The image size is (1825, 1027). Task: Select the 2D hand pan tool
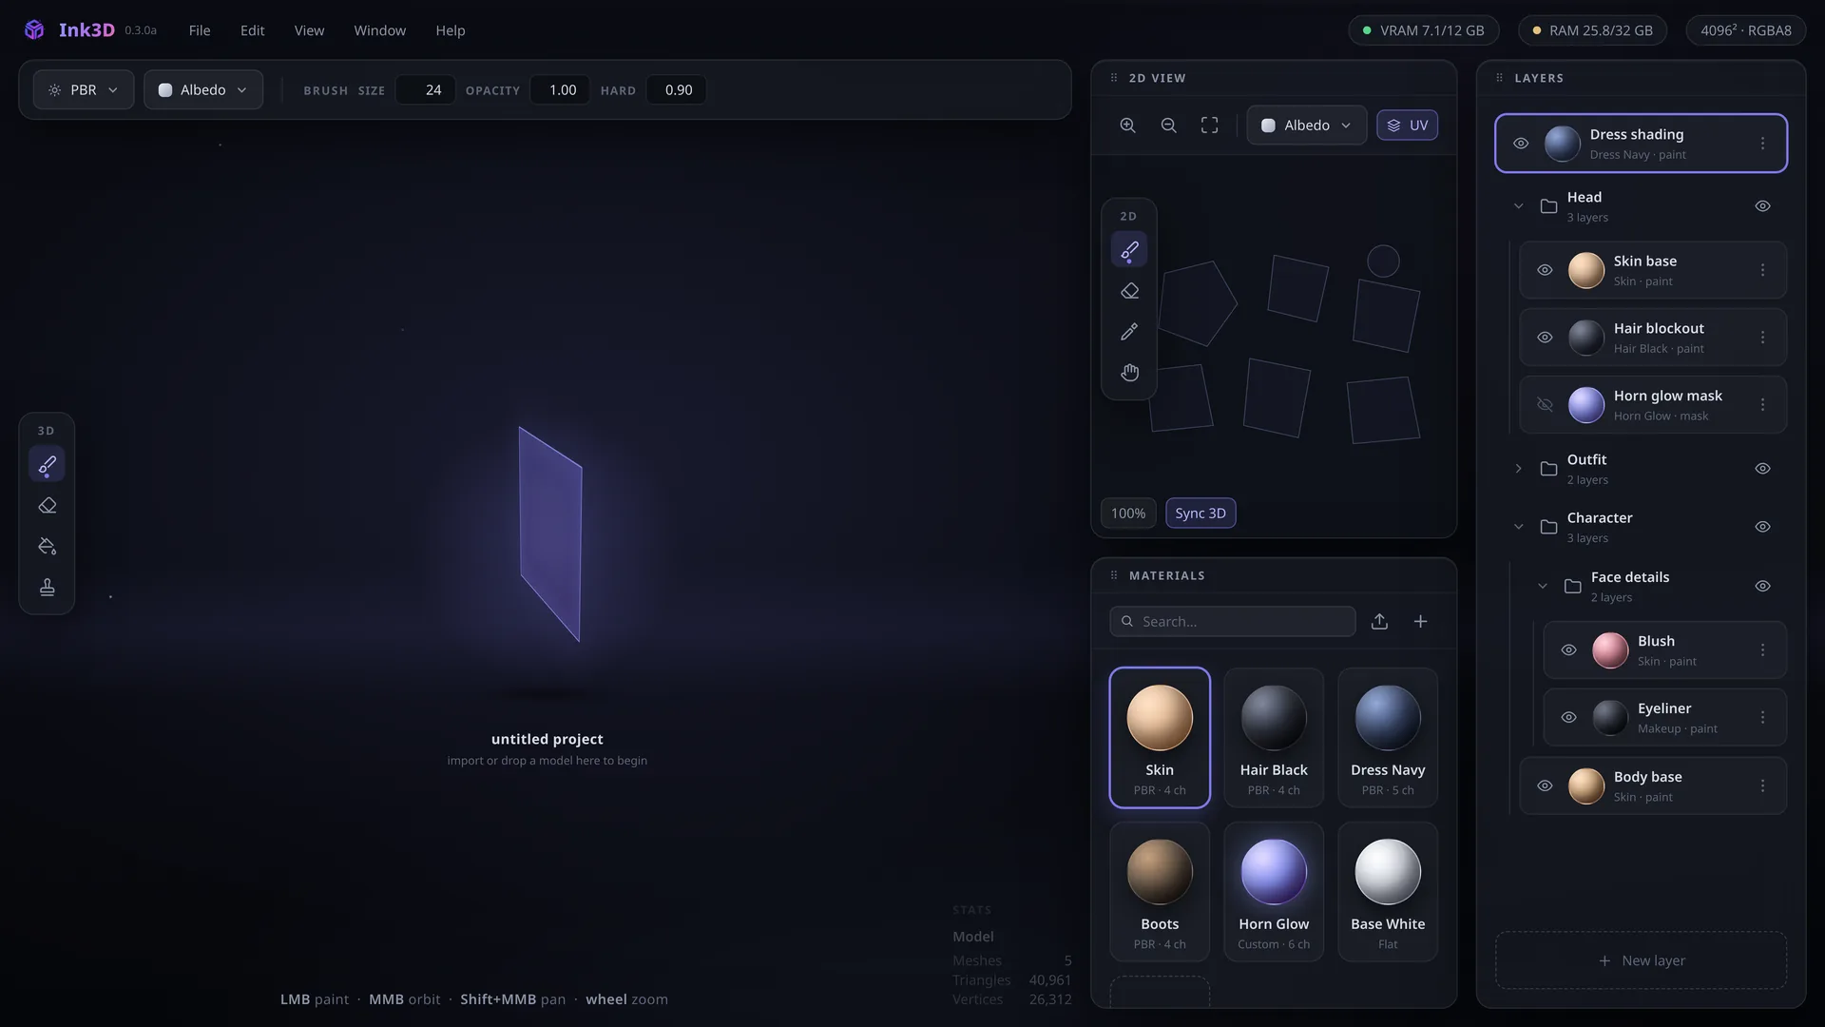pyautogui.click(x=1129, y=373)
